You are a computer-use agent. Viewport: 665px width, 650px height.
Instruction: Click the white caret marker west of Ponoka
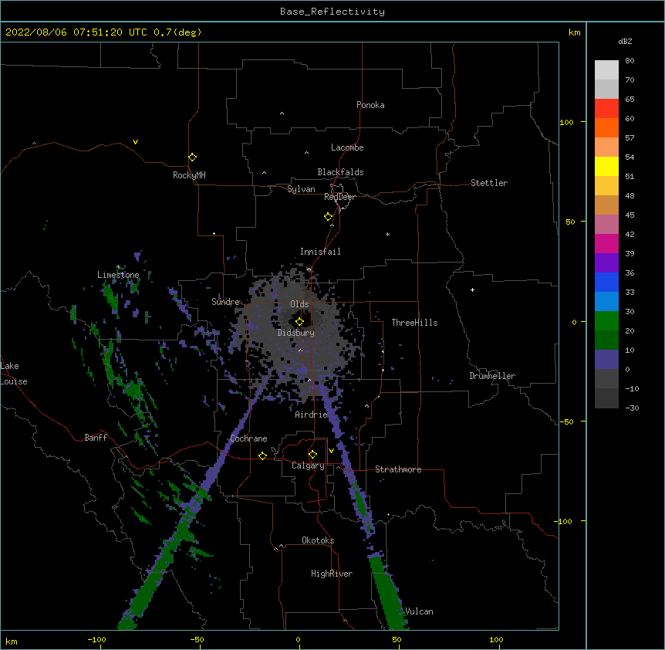[x=282, y=113]
